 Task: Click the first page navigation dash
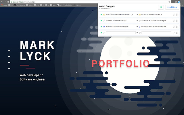point(9,51)
